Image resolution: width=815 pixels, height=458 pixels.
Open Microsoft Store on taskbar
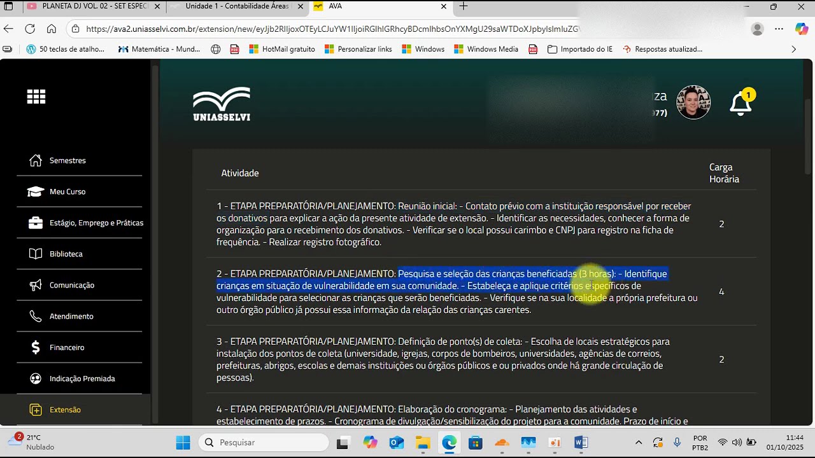(475, 442)
